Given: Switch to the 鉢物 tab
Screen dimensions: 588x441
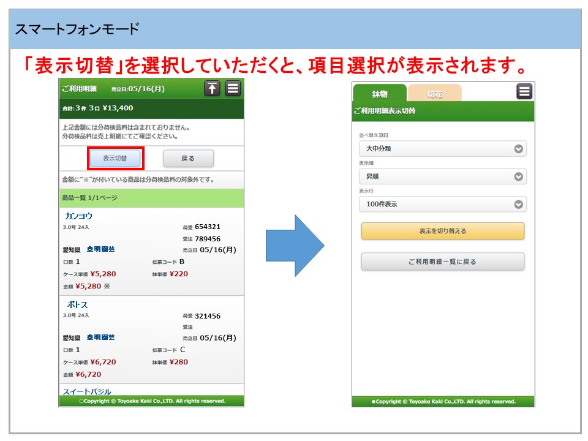Looking at the screenshot, I should tap(380, 94).
